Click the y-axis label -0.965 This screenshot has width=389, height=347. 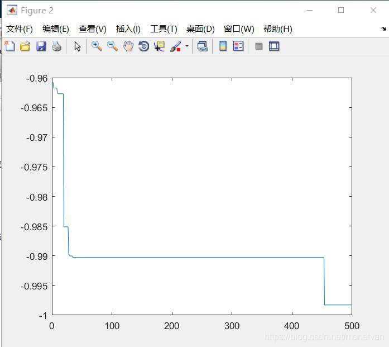click(x=34, y=108)
